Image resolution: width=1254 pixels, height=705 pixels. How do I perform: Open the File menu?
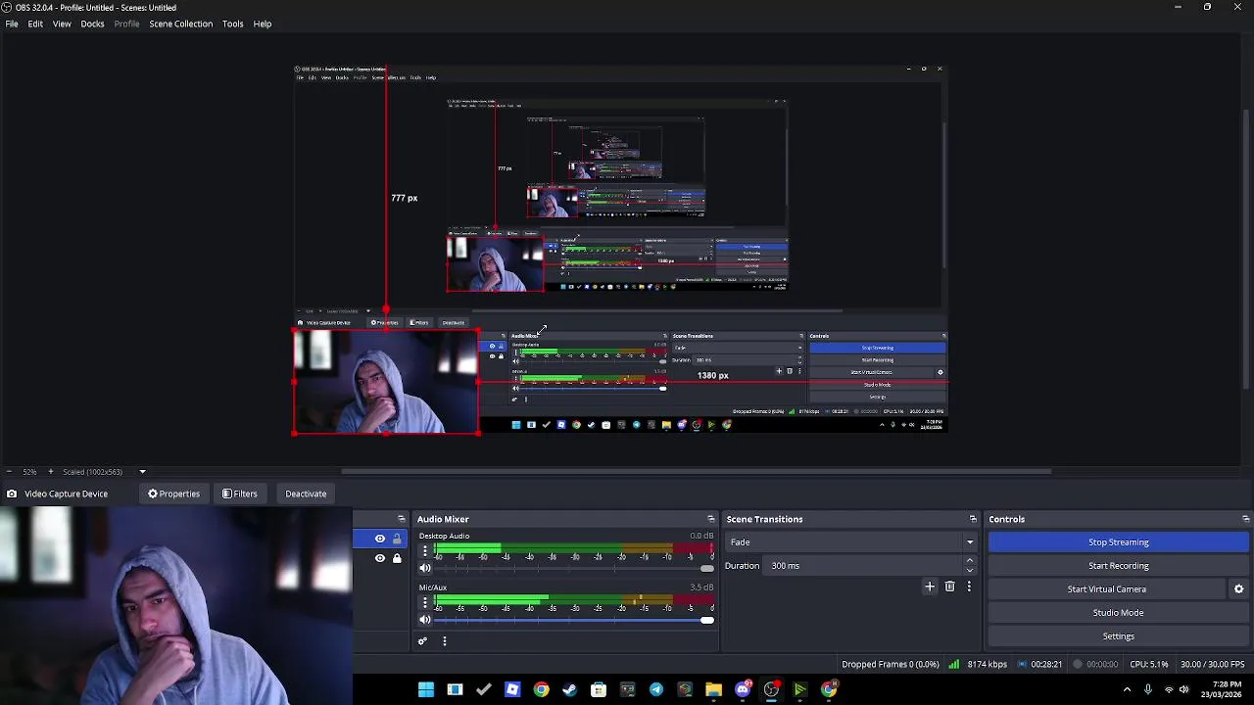12,23
